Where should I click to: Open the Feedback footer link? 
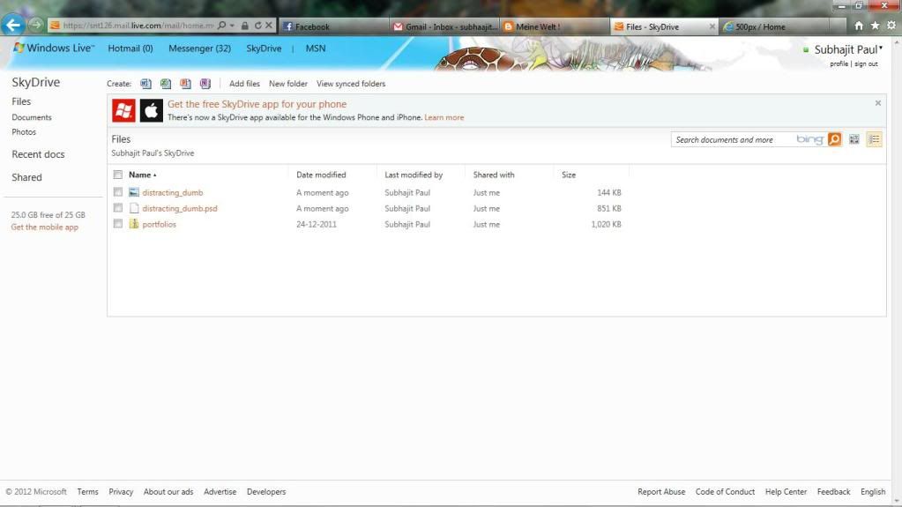coord(833,491)
